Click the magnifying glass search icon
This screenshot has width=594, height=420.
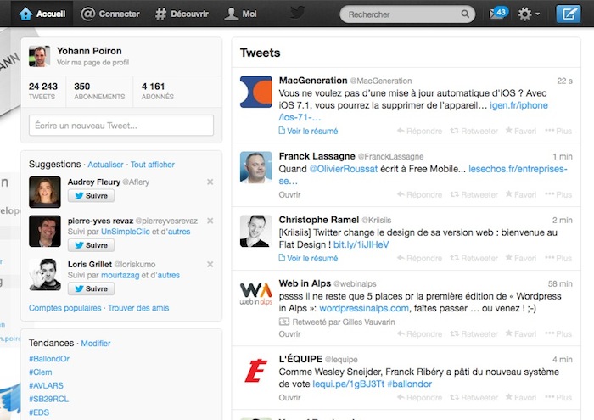click(x=465, y=14)
